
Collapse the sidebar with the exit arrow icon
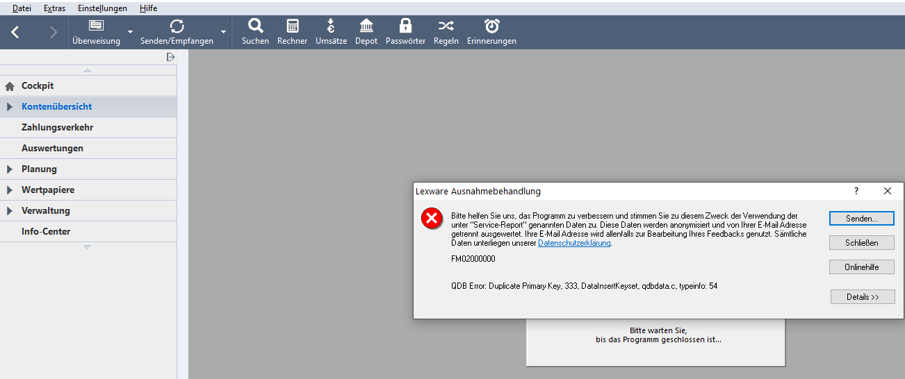(x=171, y=57)
